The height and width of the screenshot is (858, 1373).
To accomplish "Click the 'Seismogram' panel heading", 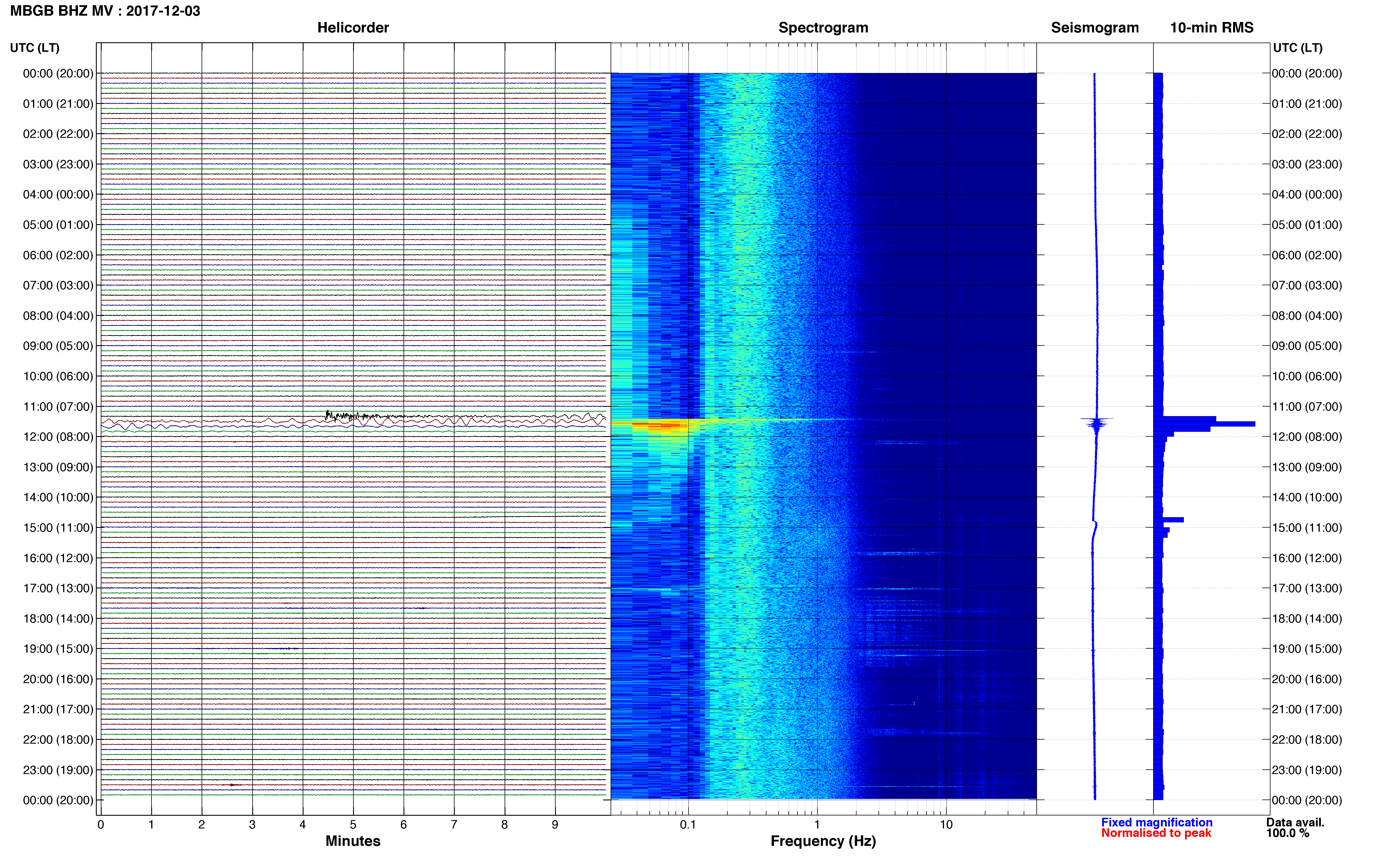I will click(x=1095, y=27).
